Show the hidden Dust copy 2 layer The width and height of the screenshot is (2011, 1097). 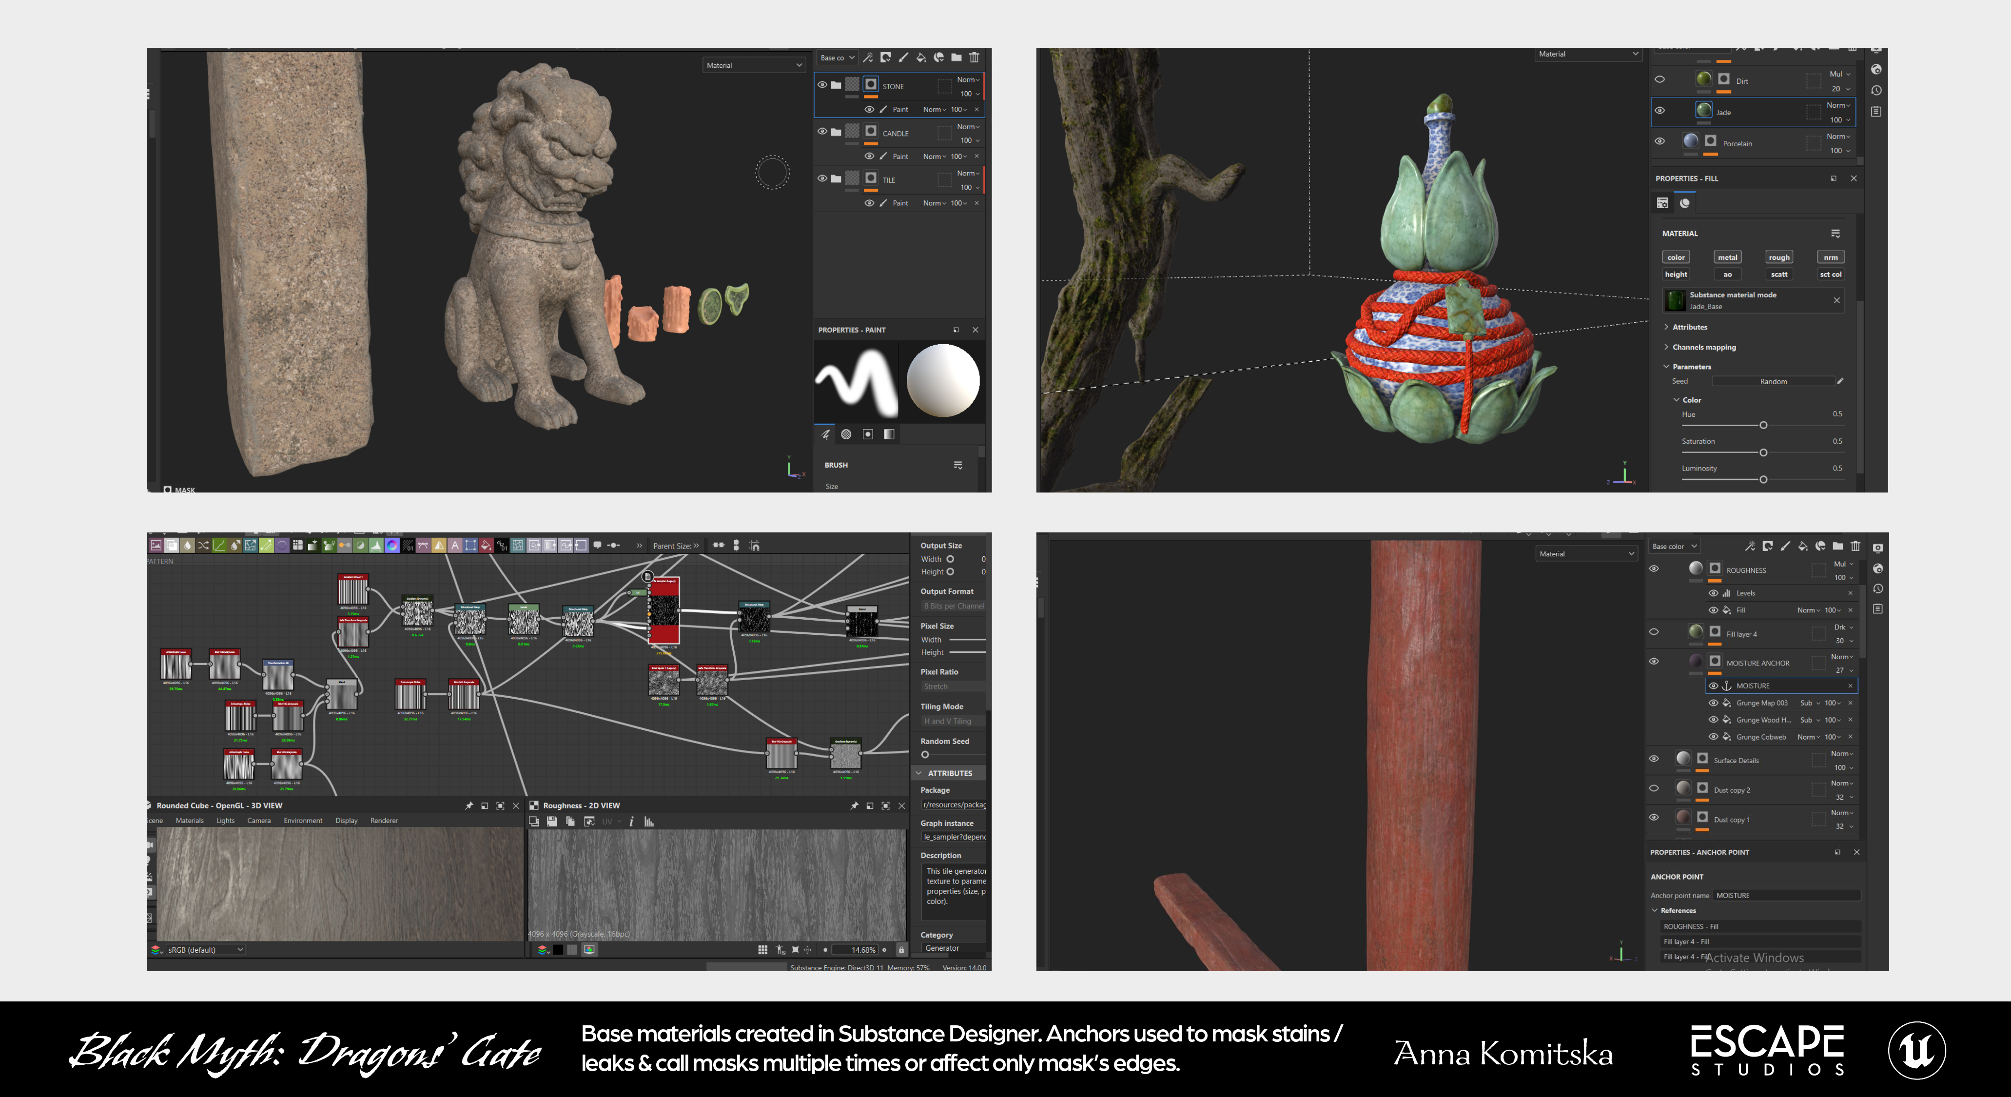[1654, 788]
